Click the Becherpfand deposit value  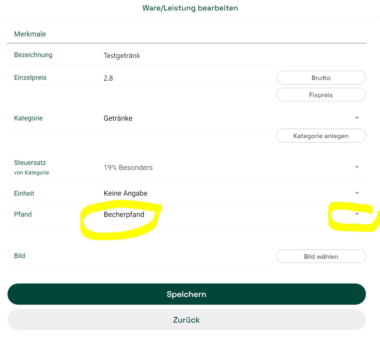[124, 214]
